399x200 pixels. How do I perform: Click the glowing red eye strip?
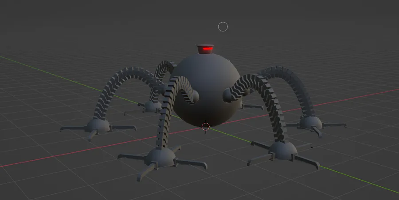point(208,49)
